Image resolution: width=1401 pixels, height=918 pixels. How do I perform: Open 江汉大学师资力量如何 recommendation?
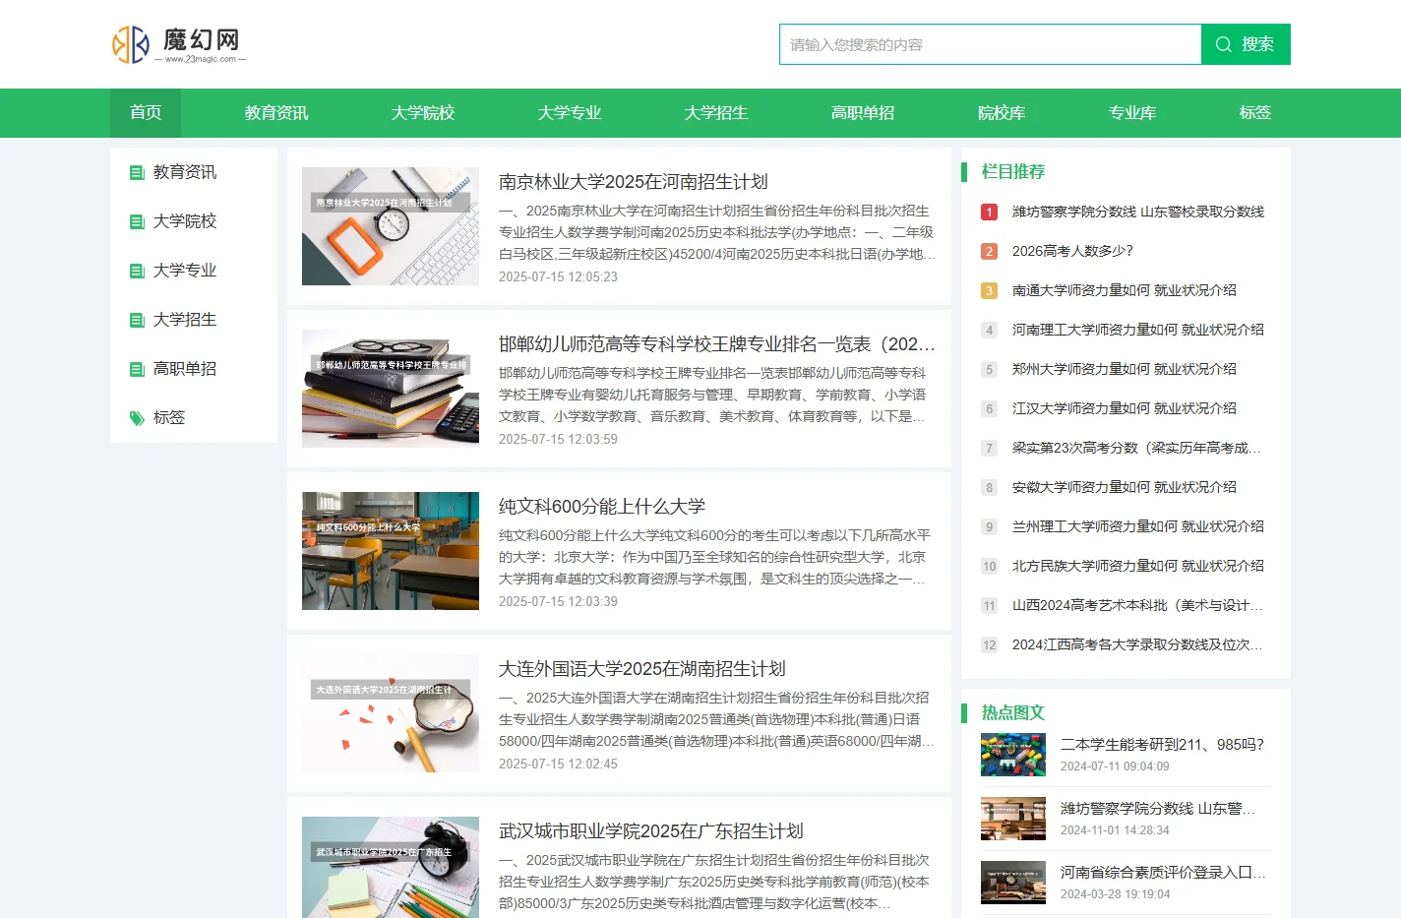click(x=1124, y=408)
